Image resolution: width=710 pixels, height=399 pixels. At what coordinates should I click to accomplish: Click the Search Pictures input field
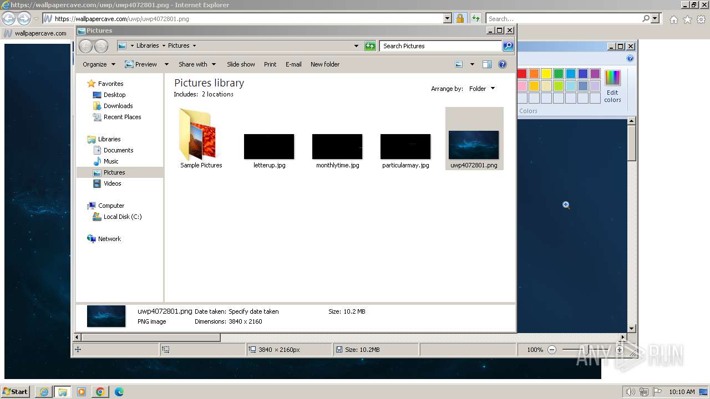click(440, 46)
